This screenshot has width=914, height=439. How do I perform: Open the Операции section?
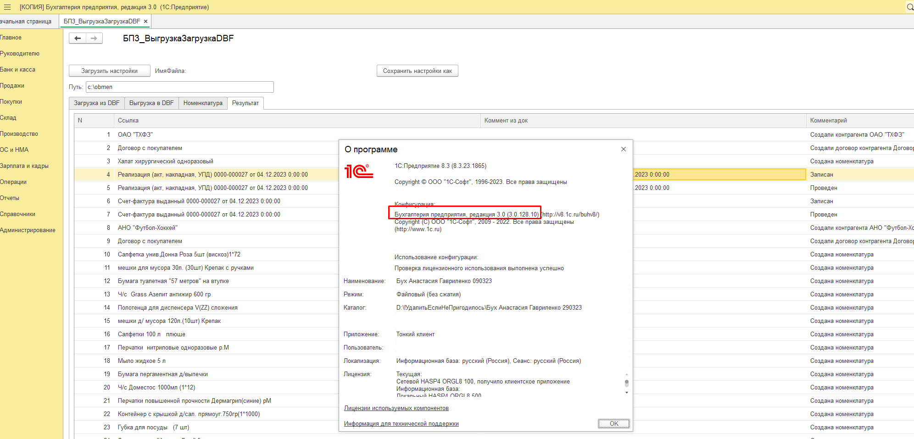click(13, 182)
